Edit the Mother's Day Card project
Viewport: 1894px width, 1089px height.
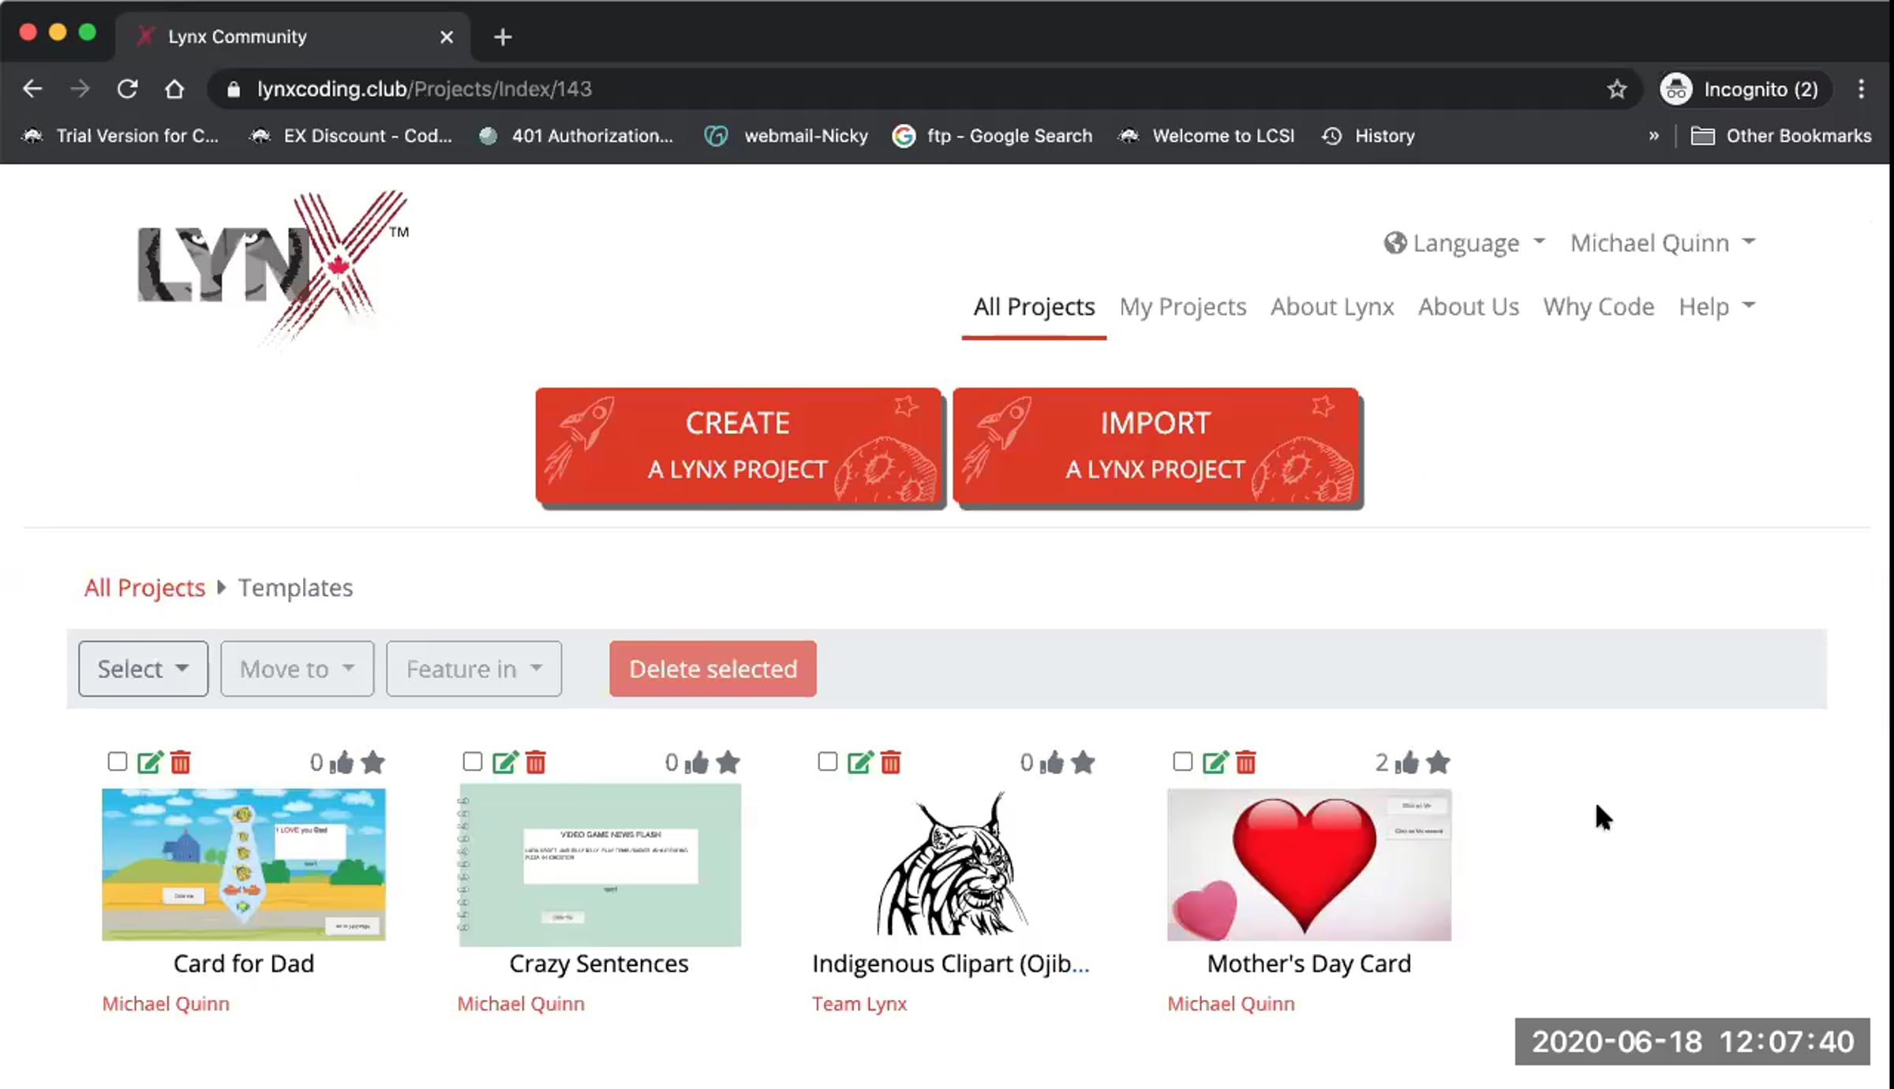point(1215,762)
